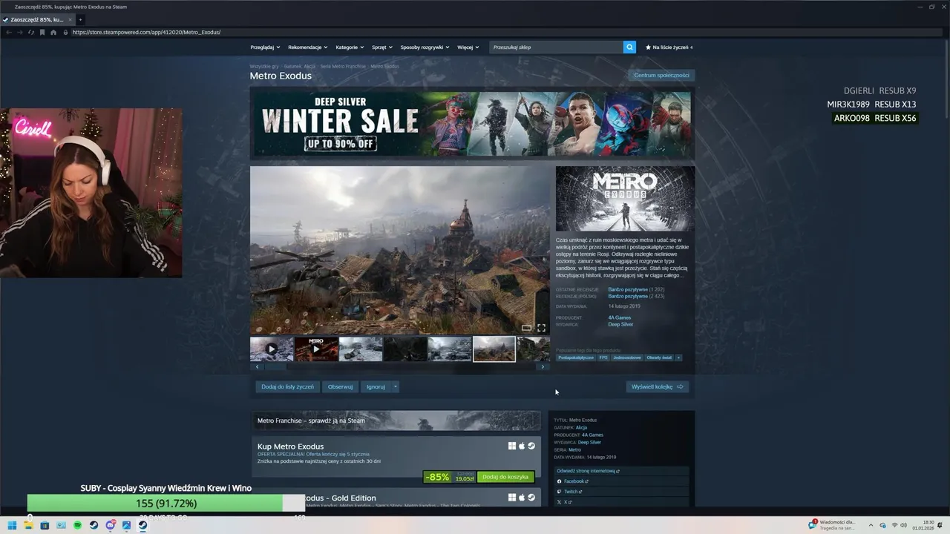Image resolution: width=950 pixels, height=534 pixels.
Task: Play the first video thumbnail
Action: pyautogui.click(x=272, y=349)
